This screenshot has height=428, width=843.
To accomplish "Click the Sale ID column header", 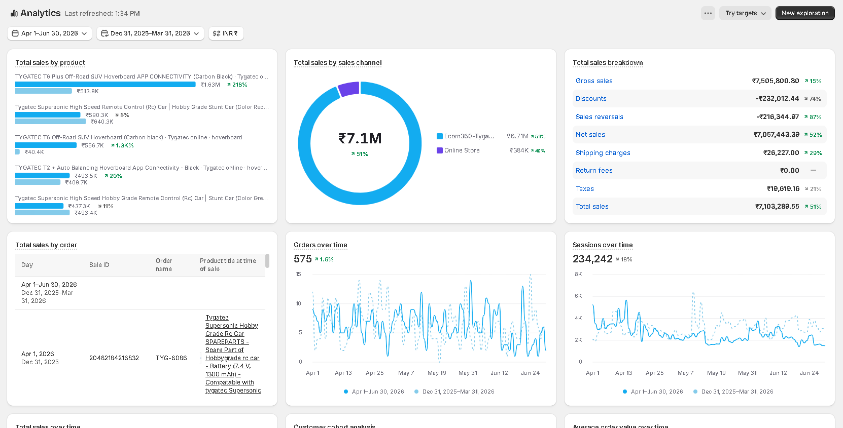I will point(99,265).
